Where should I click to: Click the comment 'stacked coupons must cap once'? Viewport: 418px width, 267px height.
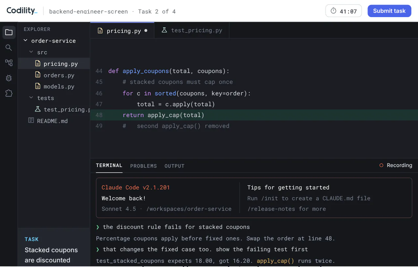click(178, 82)
